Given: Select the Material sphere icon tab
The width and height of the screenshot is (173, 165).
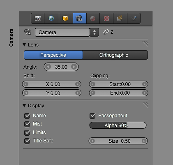Looking at the screenshot, I should pos(93,18).
